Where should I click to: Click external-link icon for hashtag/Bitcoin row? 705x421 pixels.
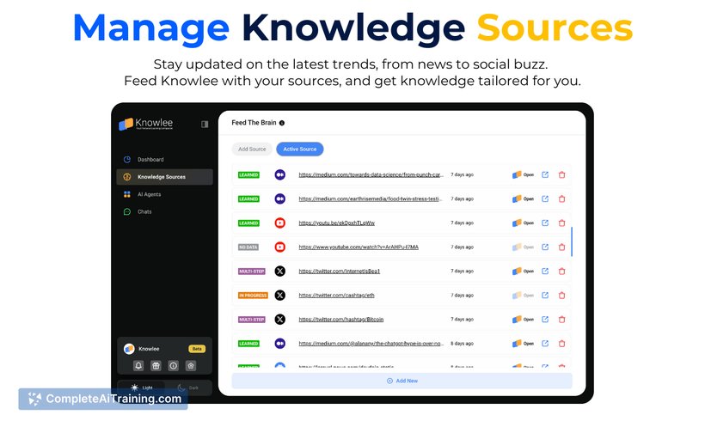(545, 320)
